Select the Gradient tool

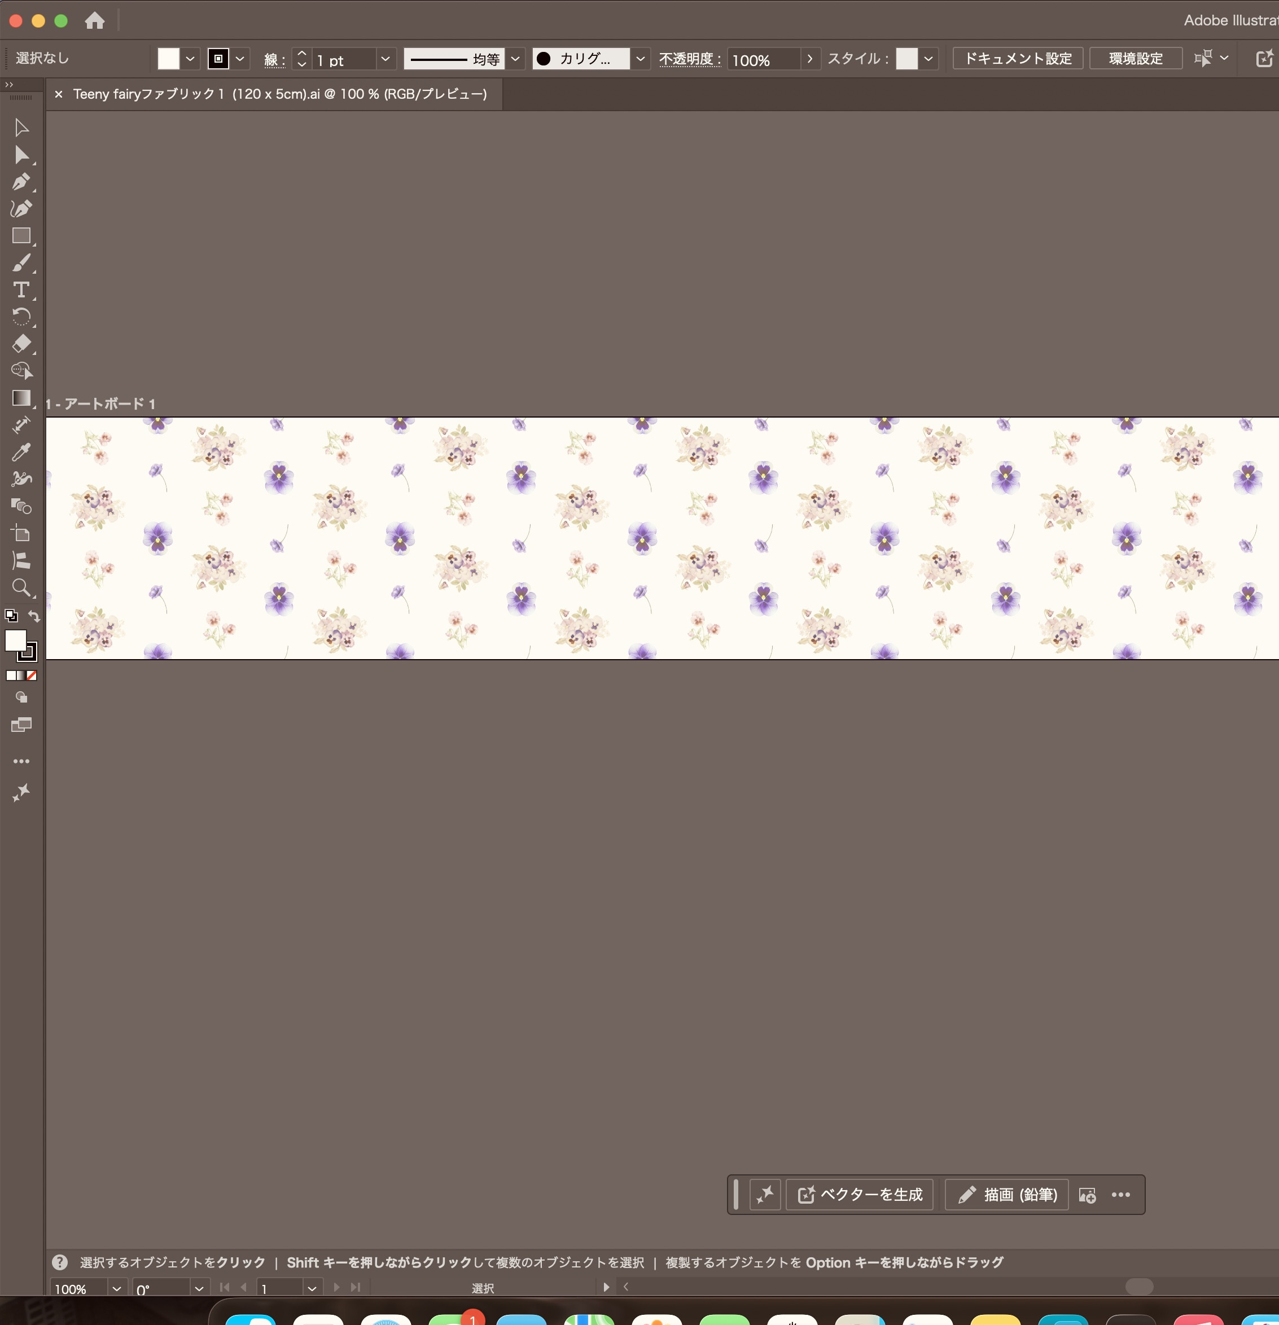point(21,397)
